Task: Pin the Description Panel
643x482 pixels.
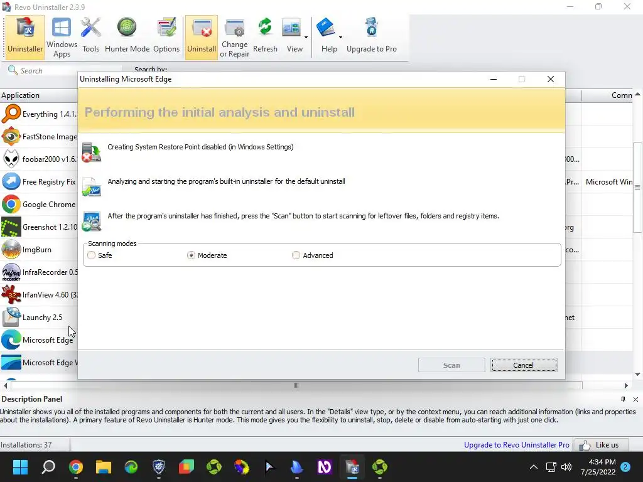Action: pos(623,399)
